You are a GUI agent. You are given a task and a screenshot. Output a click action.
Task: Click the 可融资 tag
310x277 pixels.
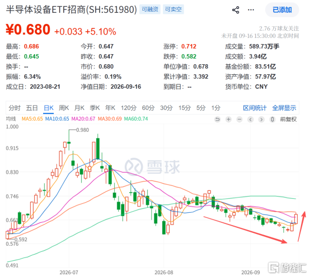[x=150, y=9]
